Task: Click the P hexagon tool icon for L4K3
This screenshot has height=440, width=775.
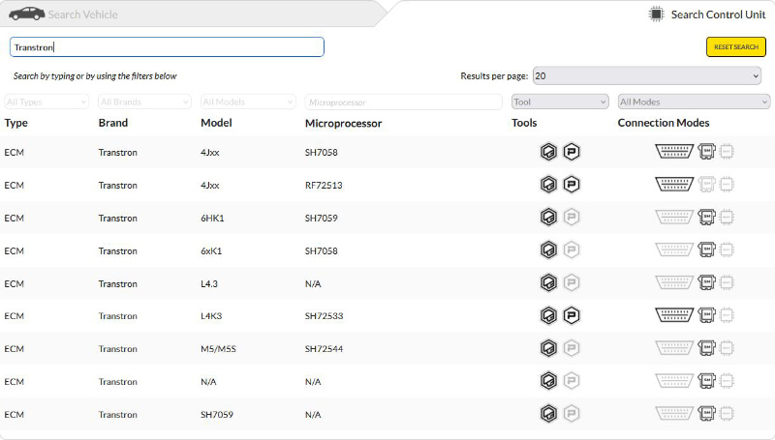Action: pos(572,316)
